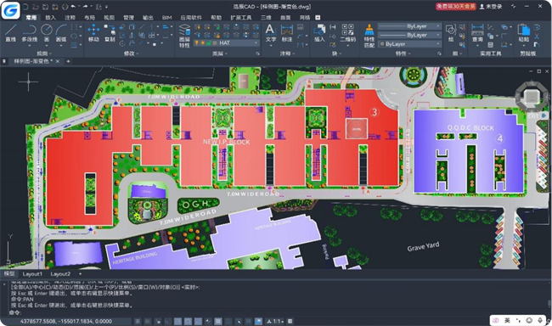Click the 复制 (Copy) tool
This screenshot has width=552, height=326.
[110, 33]
